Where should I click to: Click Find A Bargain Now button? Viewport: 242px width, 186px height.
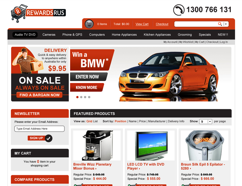coord(39,95)
